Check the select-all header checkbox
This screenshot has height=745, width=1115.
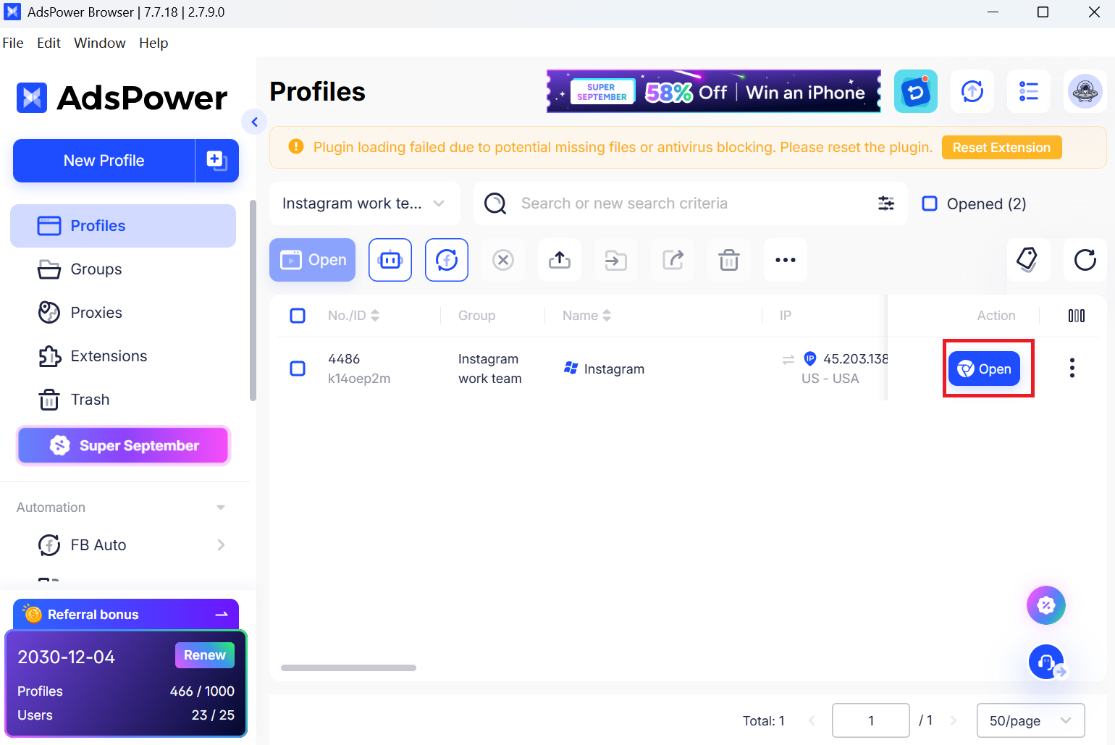(x=298, y=316)
